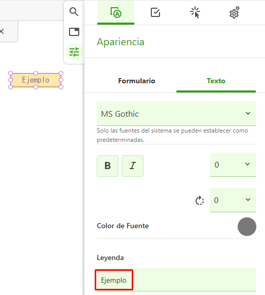The height and width of the screenshot is (295, 265).
Task: Select the Ejemplo button on canvas
Action: tap(36, 80)
